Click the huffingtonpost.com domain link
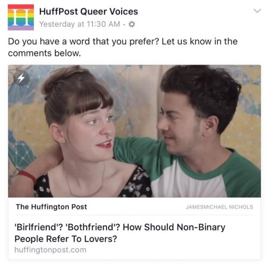Viewport: 269px width, 265px height. click(51, 250)
